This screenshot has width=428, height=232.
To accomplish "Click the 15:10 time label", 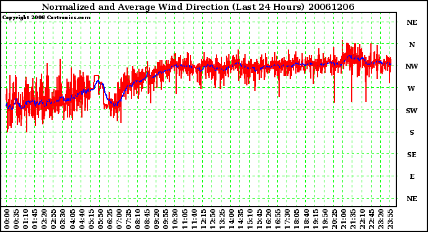I will [250, 219].
